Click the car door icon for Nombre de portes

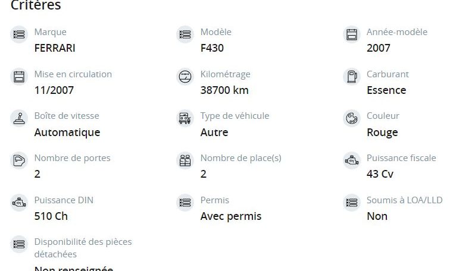tap(19, 160)
